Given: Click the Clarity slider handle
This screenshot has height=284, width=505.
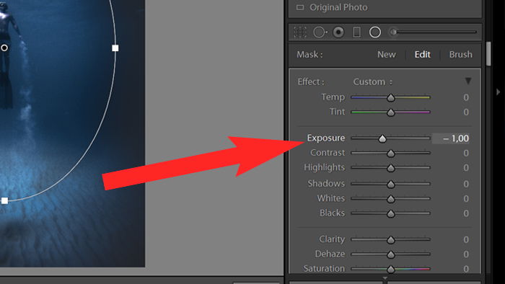Looking at the screenshot, I should [391, 240].
